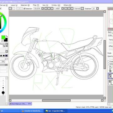Click the density slider showing 100

coord(4,65)
